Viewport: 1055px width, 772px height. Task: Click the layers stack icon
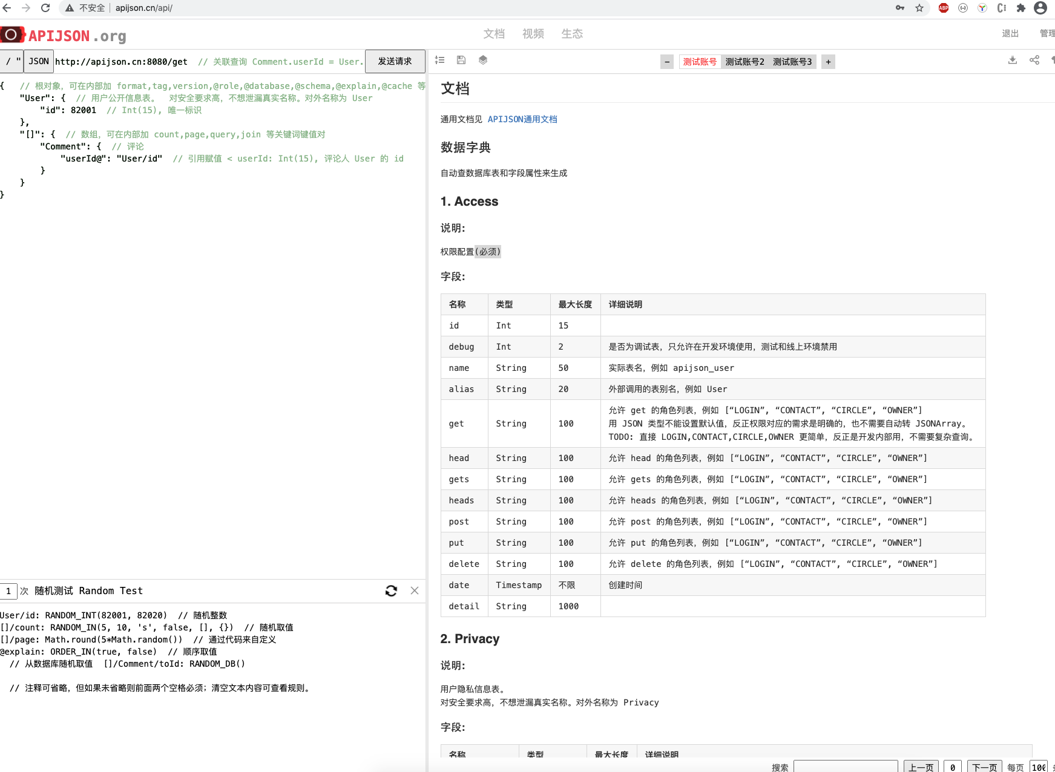click(x=483, y=60)
